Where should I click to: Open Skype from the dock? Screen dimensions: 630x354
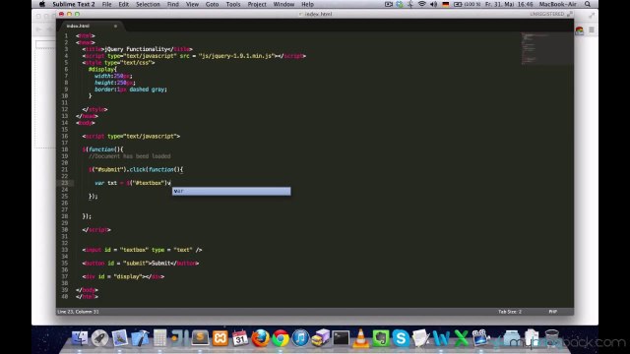pyautogui.click(x=401, y=338)
